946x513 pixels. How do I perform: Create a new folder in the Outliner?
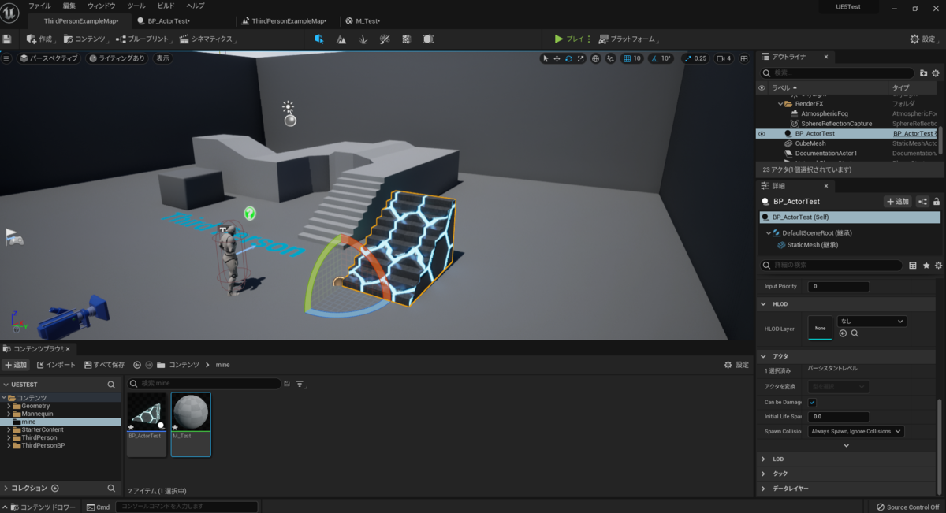click(924, 72)
